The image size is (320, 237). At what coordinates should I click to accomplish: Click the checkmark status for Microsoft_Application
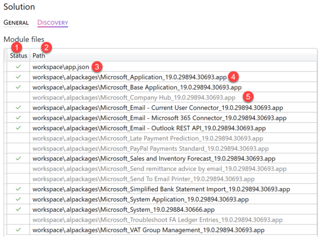pyautogui.click(x=18, y=77)
